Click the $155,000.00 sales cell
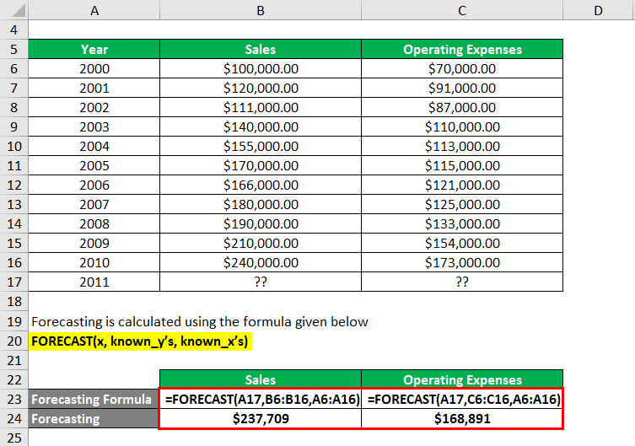This screenshot has width=635, height=446. pos(261,146)
